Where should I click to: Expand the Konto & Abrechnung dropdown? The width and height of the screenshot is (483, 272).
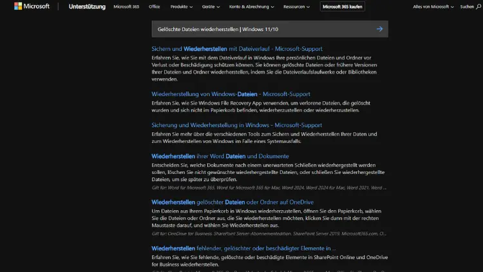(251, 6)
